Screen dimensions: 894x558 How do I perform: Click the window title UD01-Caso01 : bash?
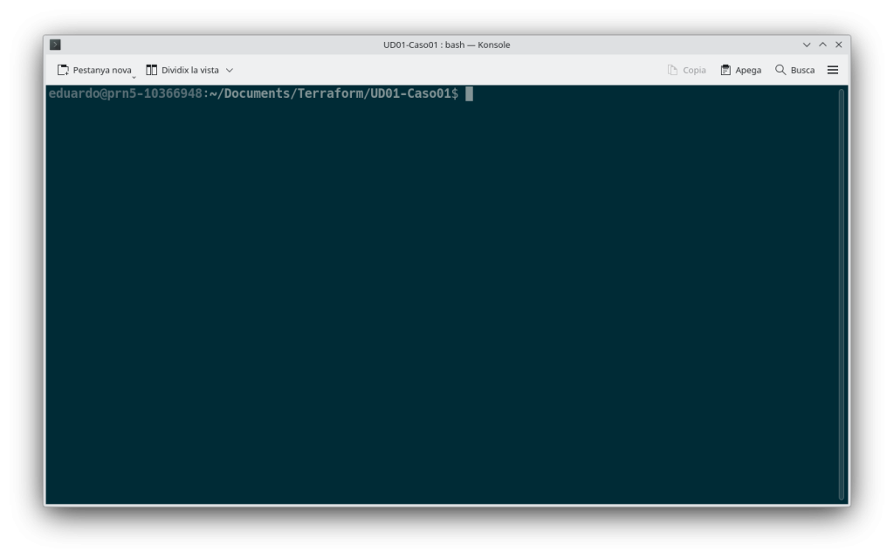click(x=446, y=45)
